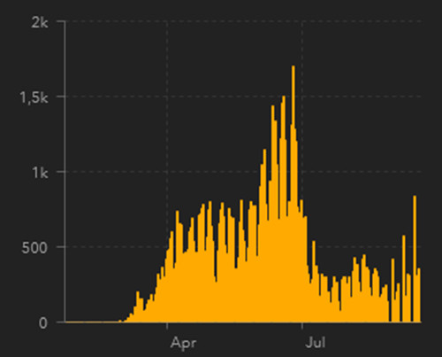Click the 500 y-axis label
Viewport: 442px width, 357px height.
(x=34, y=247)
